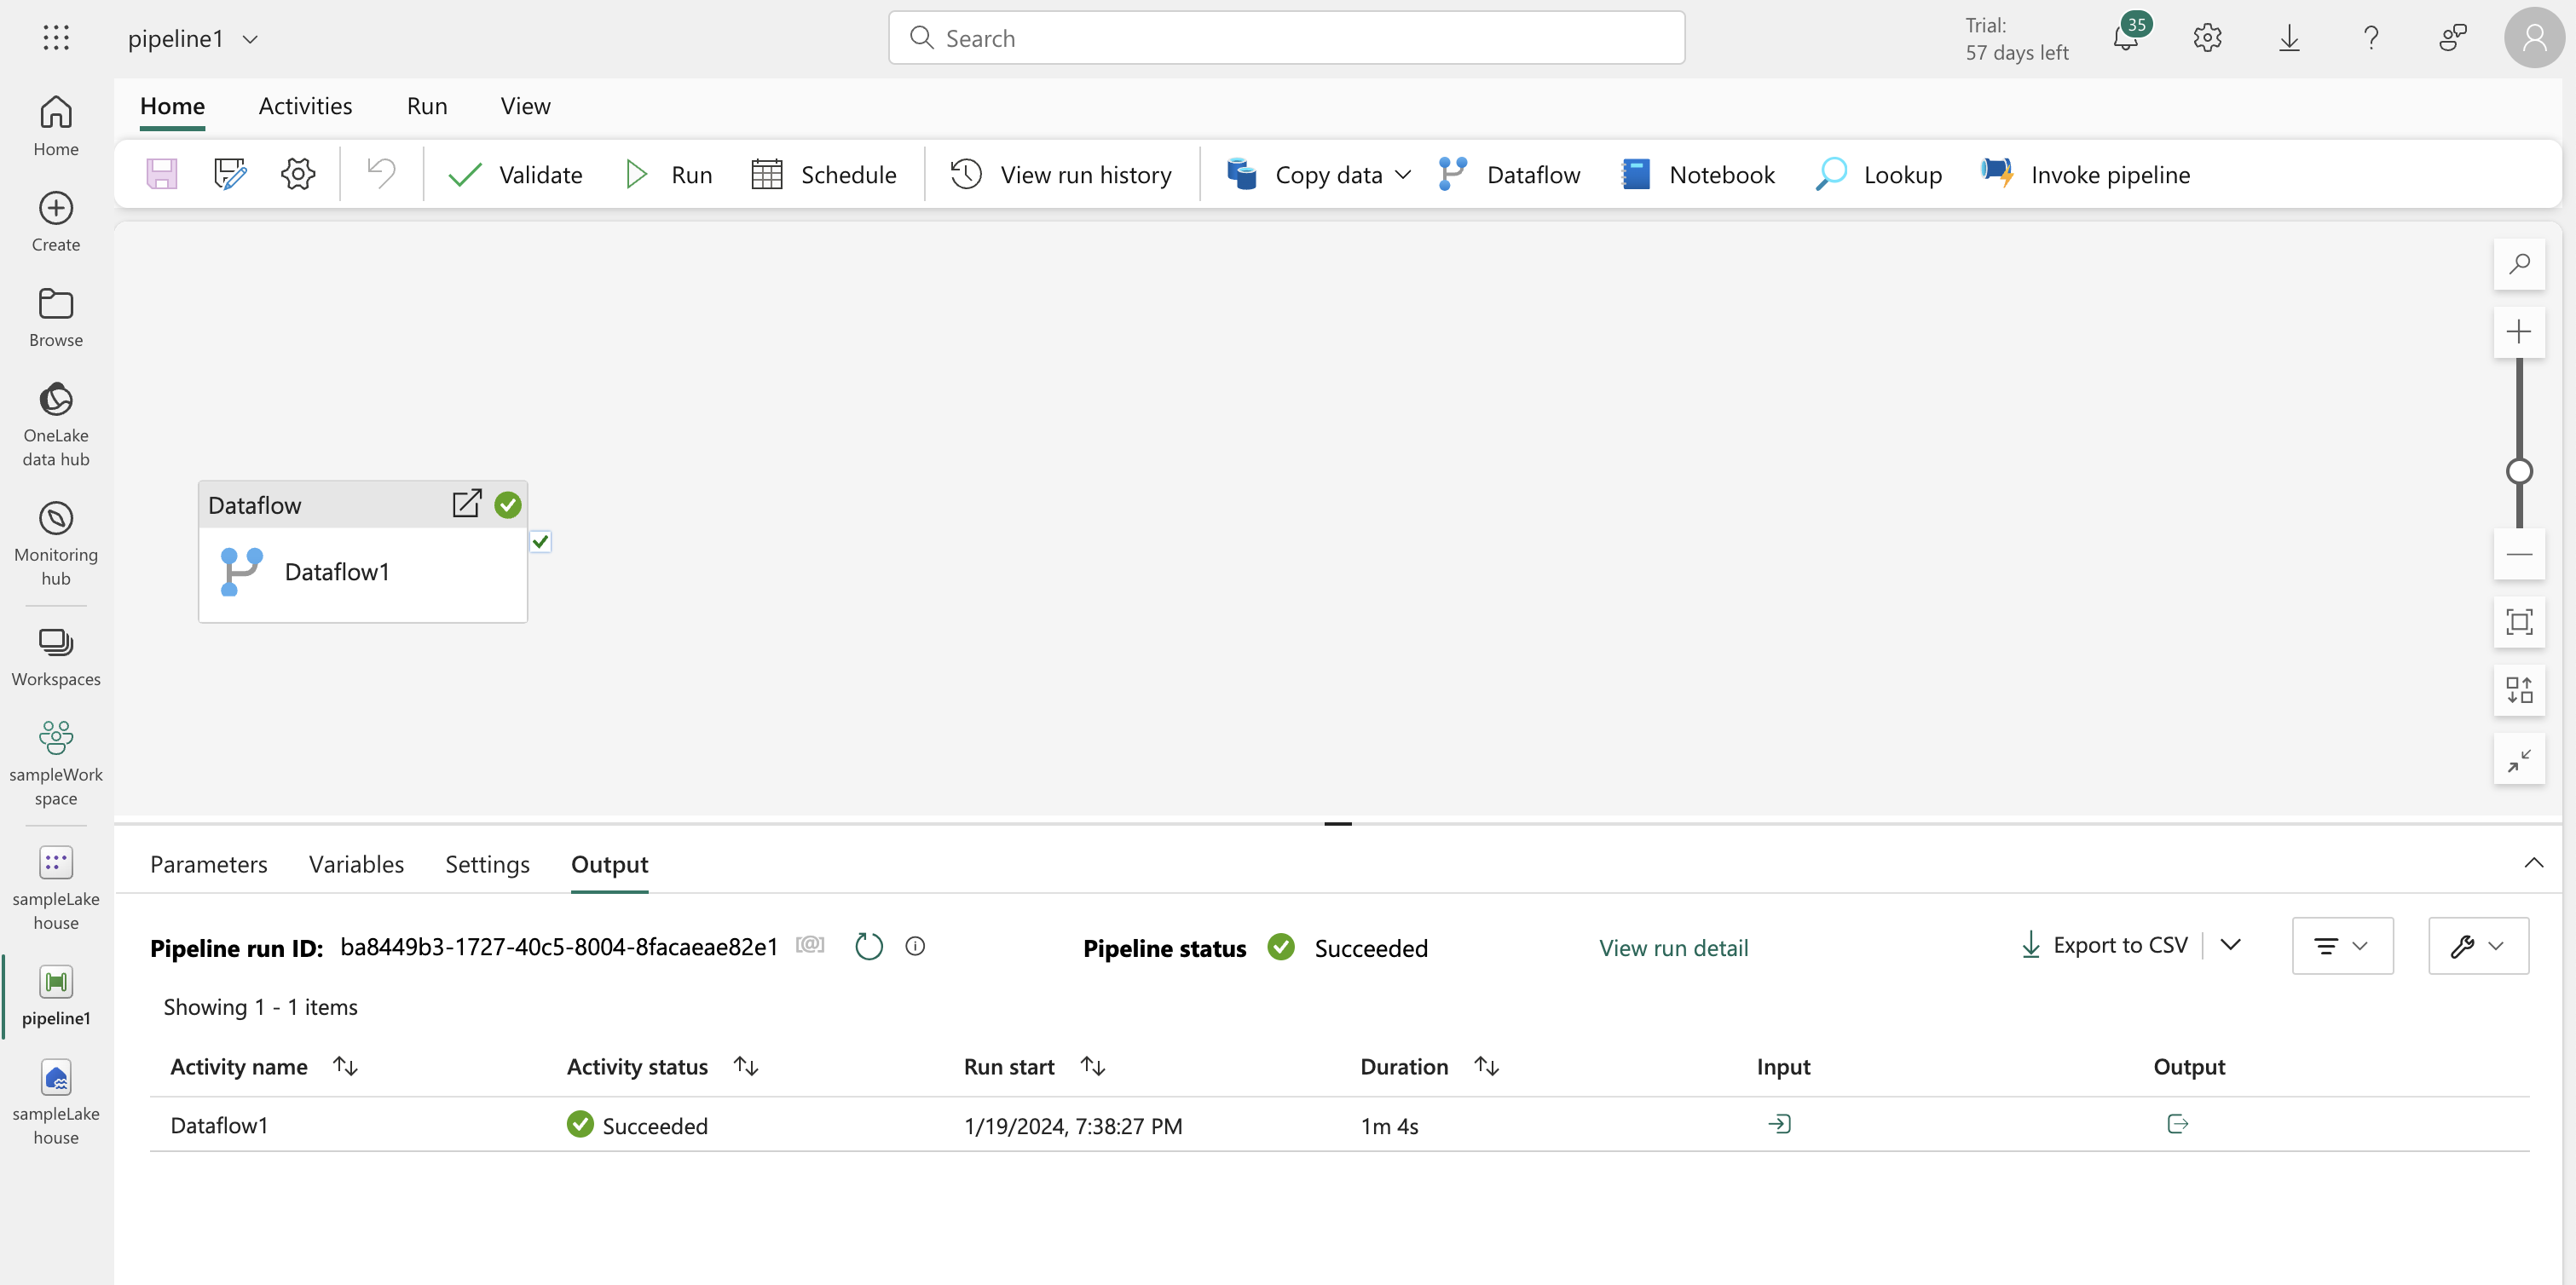Open notifications bell with 35 badge
2576x1285 pixels.
click(x=2127, y=38)
